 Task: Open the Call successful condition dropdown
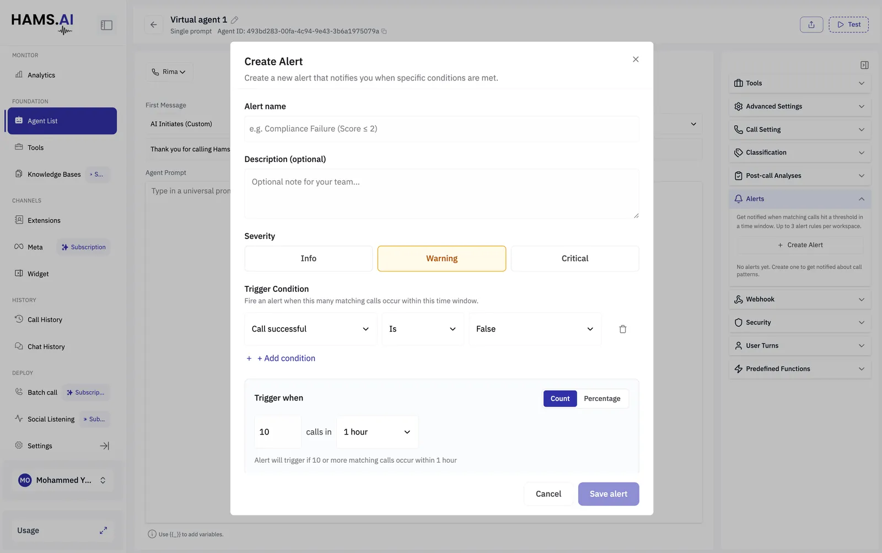[310, 329]
